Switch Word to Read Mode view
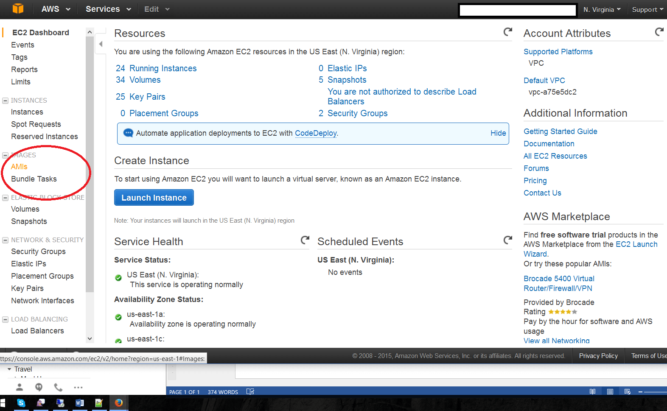This screenshot has width=667, height=411. click(x=592, y=391)
